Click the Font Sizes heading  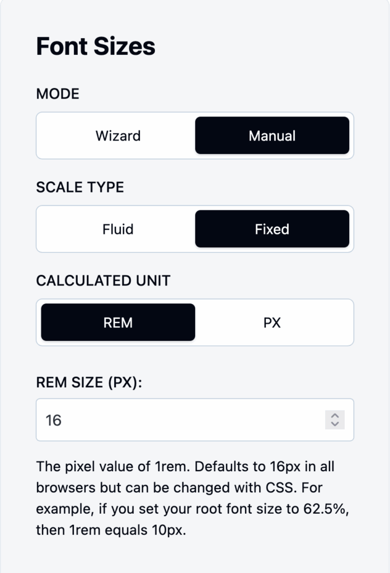96,46
